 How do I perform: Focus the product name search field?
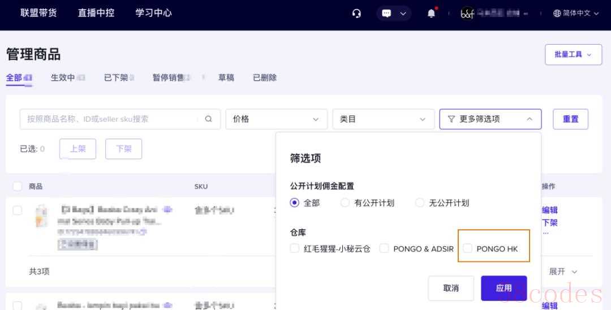(120, 119)
